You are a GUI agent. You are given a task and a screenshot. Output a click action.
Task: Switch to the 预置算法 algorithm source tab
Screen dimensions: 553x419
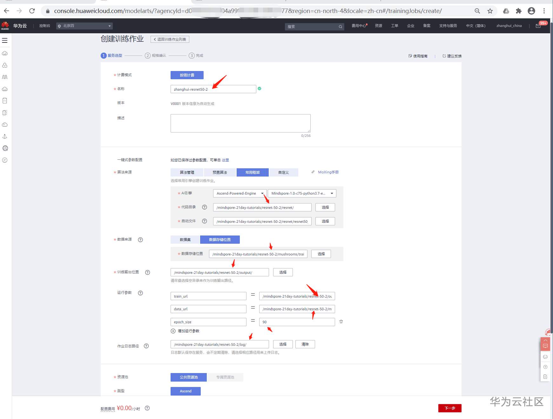coord(220,172)
